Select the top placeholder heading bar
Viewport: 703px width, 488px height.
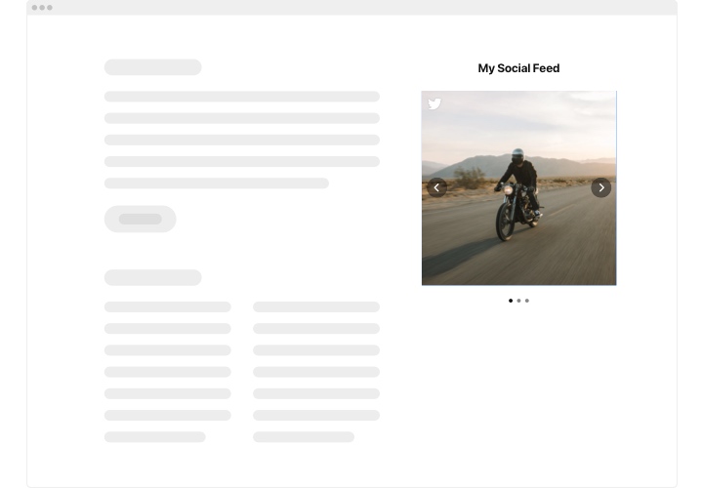pos(152,67)
